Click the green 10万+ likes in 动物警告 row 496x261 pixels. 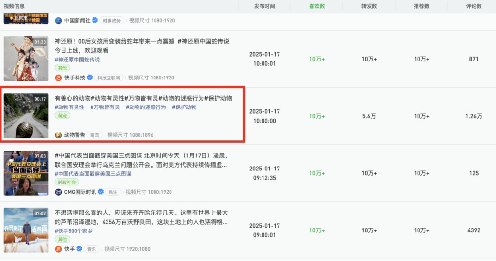(317, 116)
